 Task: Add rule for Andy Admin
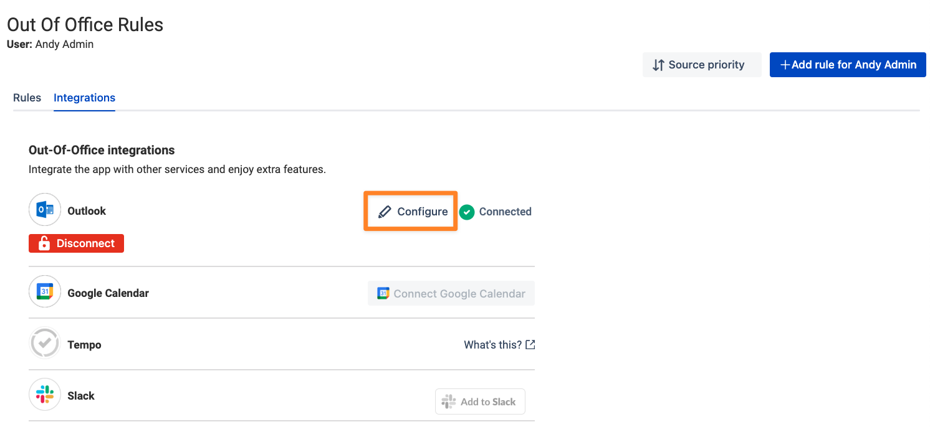[848, 65]
